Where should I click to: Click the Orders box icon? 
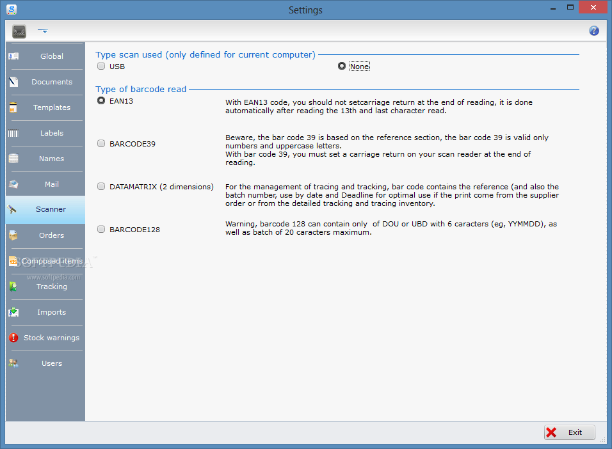coord(13,235)
